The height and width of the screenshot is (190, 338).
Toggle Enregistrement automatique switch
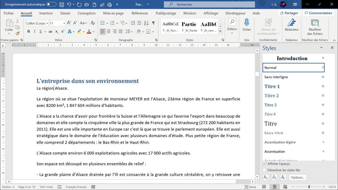click(51, 4)
